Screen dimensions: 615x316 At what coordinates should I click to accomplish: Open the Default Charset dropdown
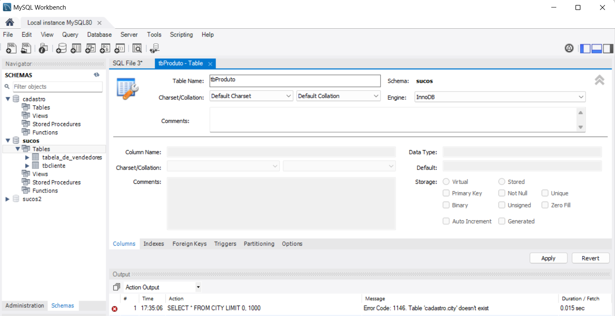pos(251,96)
